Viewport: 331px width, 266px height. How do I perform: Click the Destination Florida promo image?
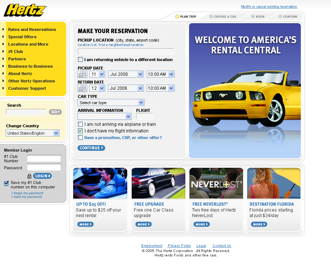(x=274, y=183)
